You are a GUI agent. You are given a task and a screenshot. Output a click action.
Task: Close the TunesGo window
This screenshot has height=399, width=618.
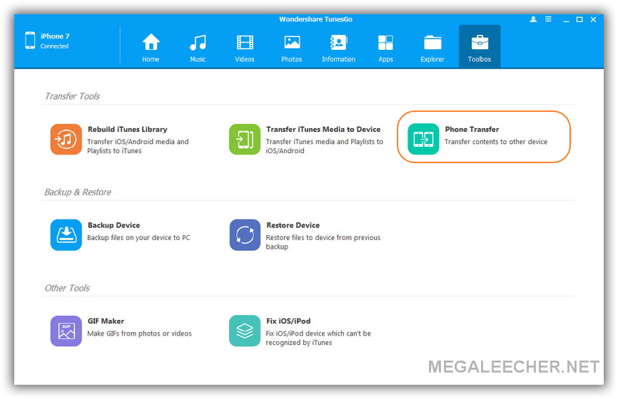[x=593, y=19]
